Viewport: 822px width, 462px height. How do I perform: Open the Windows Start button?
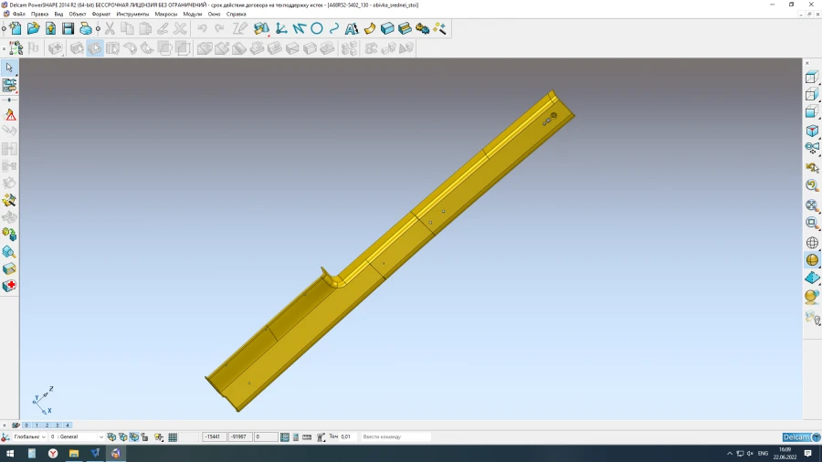[x=10, y=453]
